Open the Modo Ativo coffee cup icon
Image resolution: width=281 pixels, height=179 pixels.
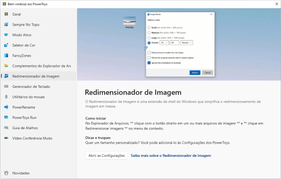[6, 35]
